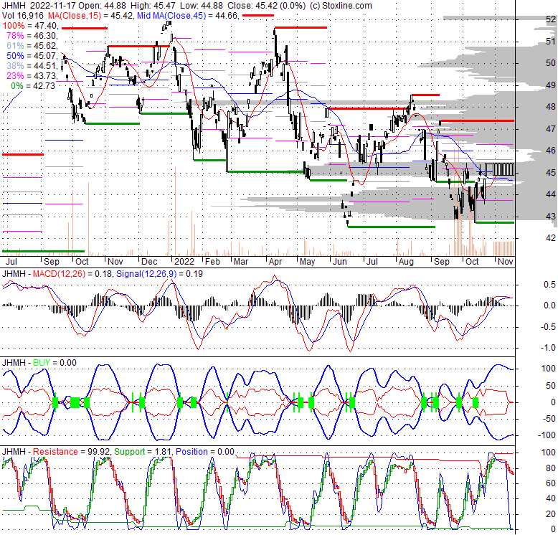Click the Jul label at left of time axis
The width and height of the screenshot is (558, 535).
[10, 262]
